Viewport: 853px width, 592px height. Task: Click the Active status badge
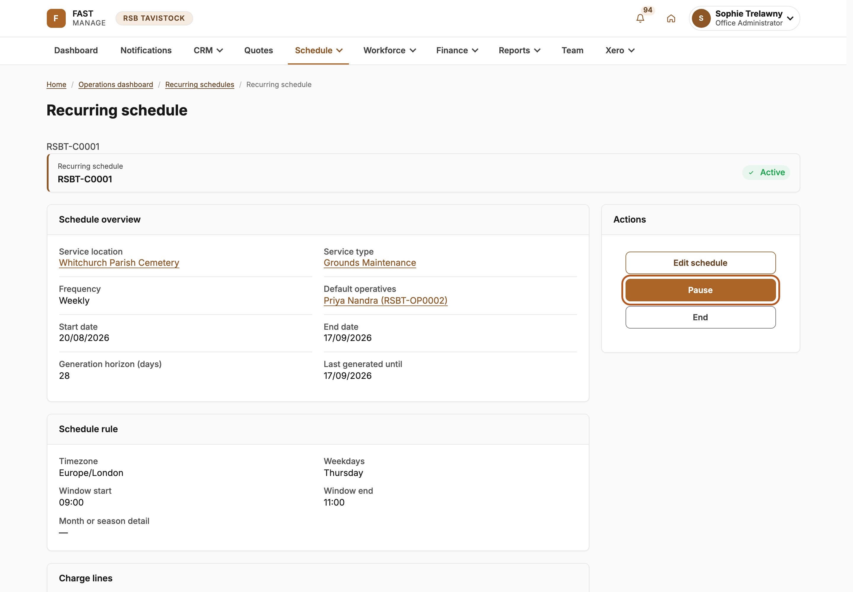click(766, 173)
